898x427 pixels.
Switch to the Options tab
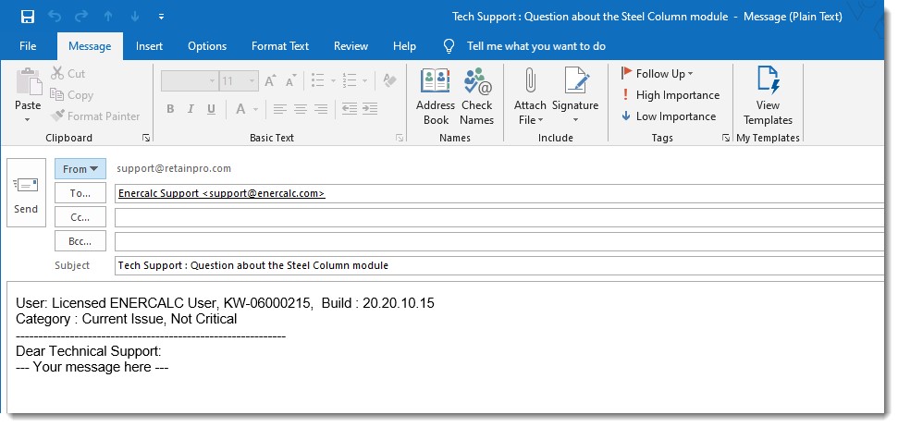click(x=207, y=46)
